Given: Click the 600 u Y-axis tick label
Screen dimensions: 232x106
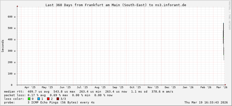Looking at the screenshot, I should (11, 17).
